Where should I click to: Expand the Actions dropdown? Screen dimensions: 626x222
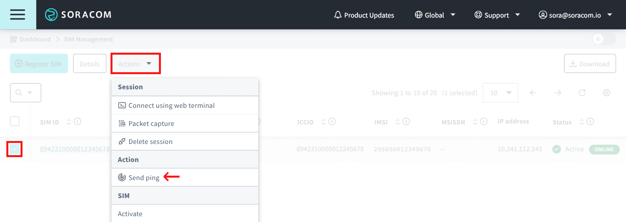[x=135, y=64]
